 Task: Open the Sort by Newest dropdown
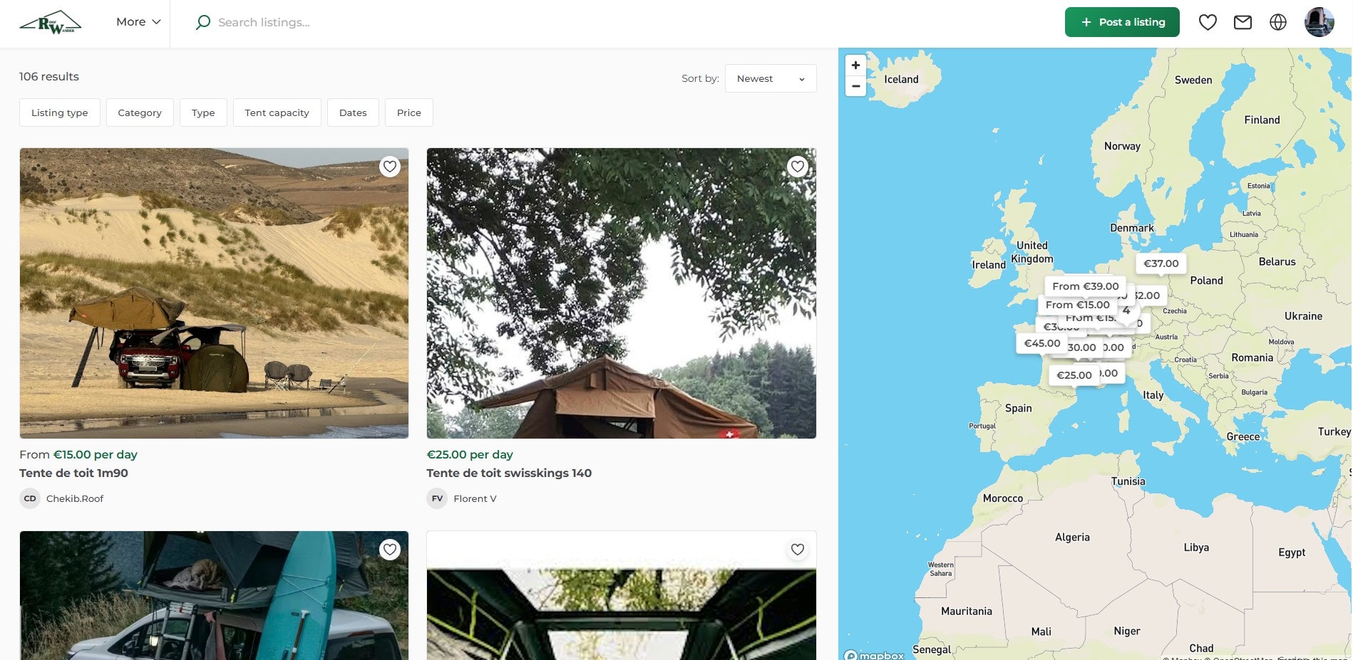click(771, 78)
